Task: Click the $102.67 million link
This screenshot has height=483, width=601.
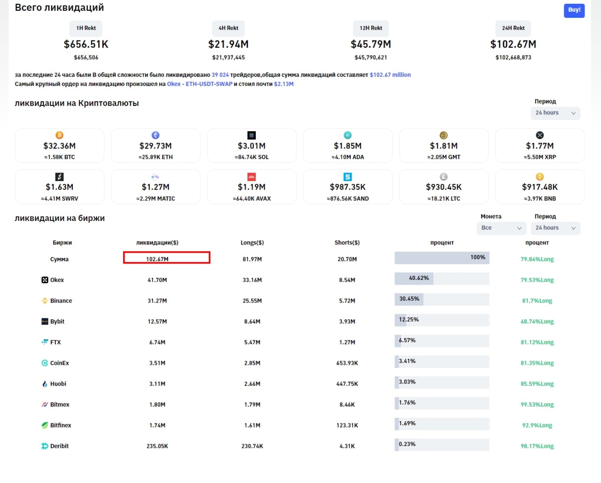Action: tap(390, 75)
